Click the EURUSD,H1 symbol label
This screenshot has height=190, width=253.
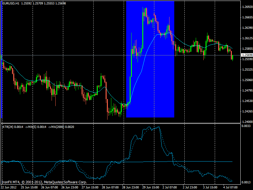[11, 3]
